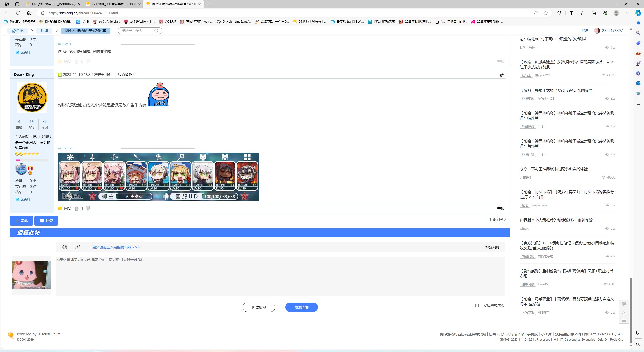644x352 pixels.
Task: Click the 小黑屋 footer link
Action: tap(546, 334)
